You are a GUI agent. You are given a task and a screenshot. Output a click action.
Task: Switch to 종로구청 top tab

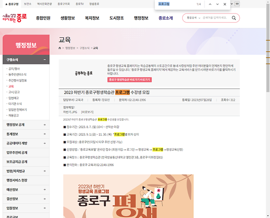12,4
